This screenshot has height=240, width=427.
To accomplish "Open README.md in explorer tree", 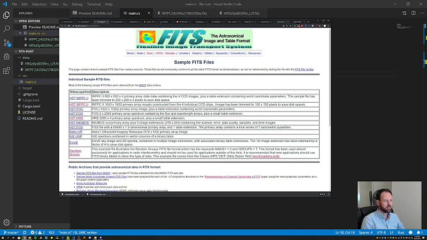I will pyautogui.click(x=32, y=118).
